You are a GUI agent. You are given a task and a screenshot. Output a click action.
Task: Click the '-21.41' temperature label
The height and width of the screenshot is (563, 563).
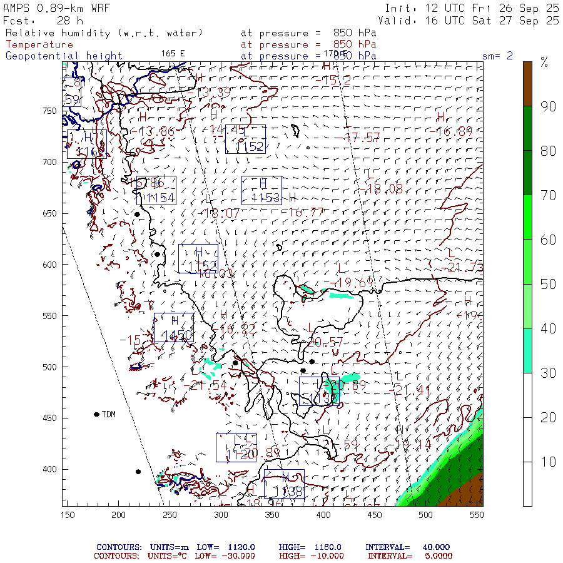pos(409,390)
